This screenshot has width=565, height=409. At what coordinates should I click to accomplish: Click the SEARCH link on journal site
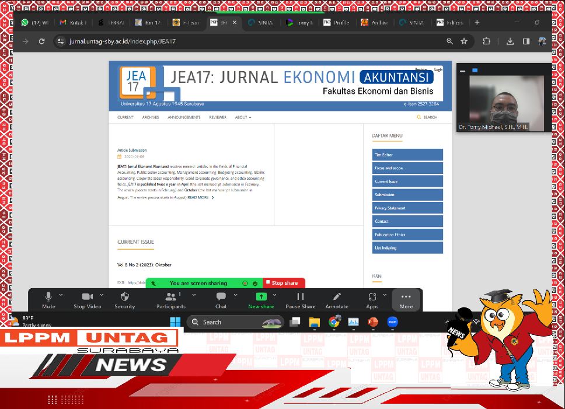[x=427, y=117]
